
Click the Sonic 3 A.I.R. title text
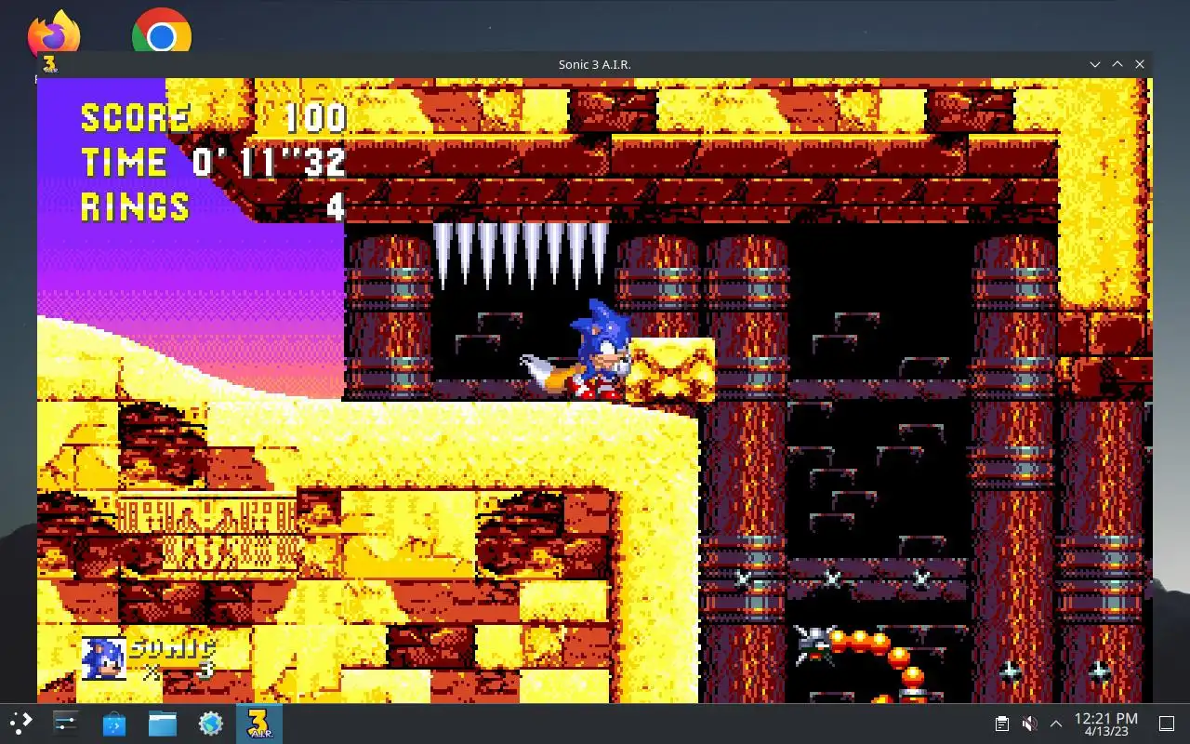[595, 64]
